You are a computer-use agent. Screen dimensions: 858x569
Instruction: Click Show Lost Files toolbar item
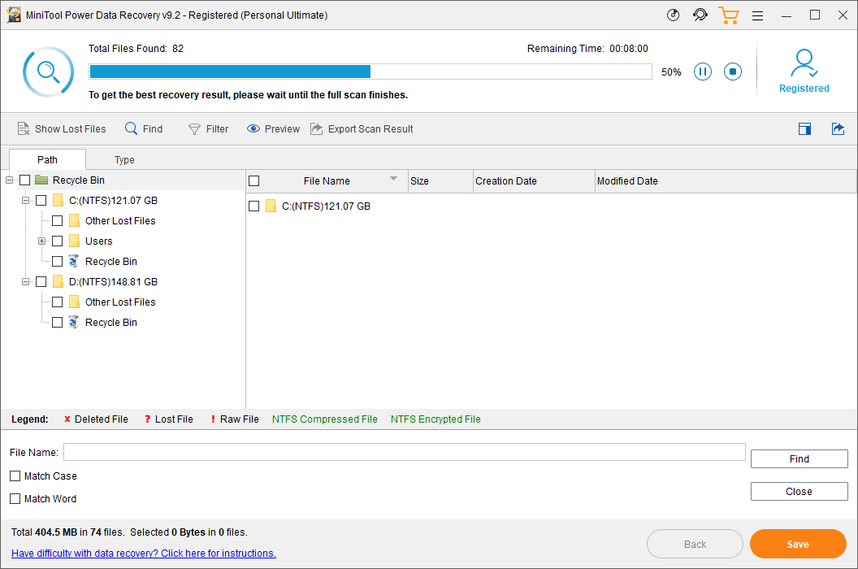61,128
